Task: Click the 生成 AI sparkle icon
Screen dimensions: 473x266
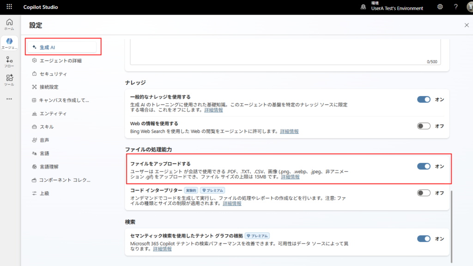Action: [34, 47]
